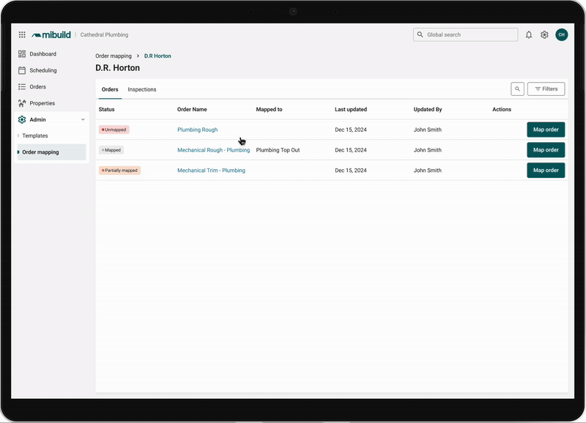Collapse the Admin section chevron
Screen dimensions: 586x423
tap(83, 119)
